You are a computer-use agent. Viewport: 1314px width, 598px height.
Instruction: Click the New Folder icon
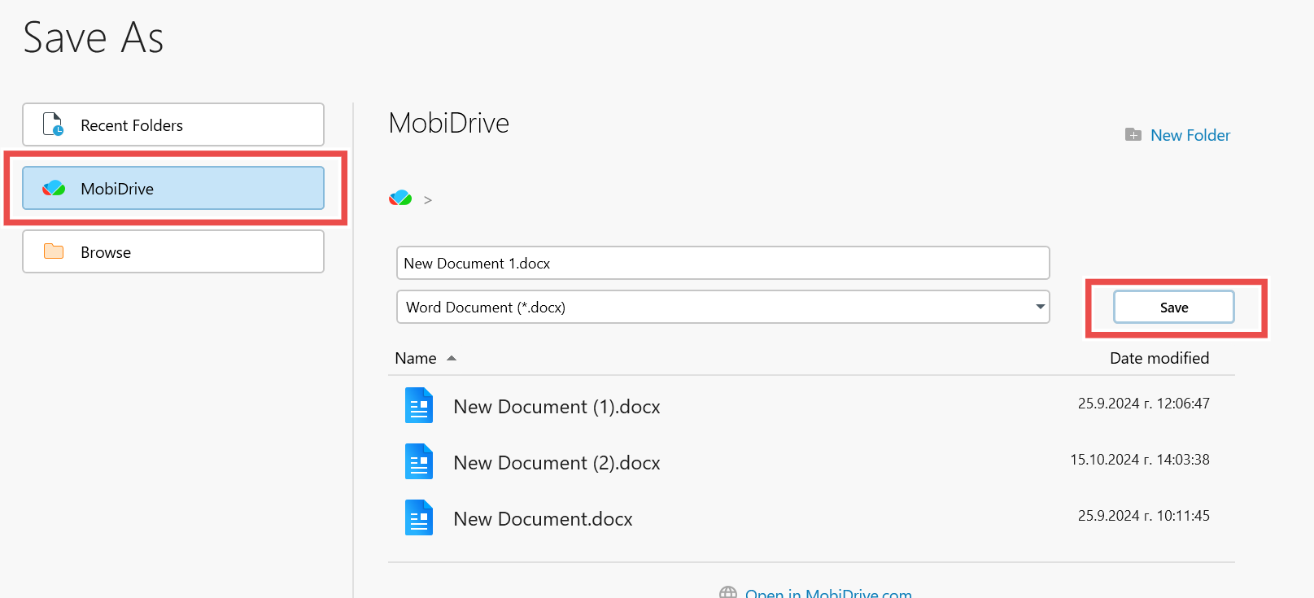[1133, 134]
